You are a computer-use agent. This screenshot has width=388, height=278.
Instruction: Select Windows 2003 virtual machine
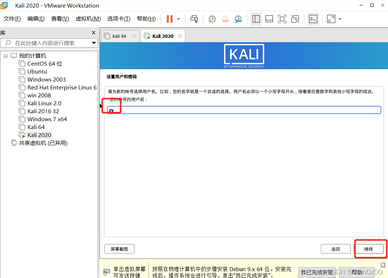coord(47,80)
